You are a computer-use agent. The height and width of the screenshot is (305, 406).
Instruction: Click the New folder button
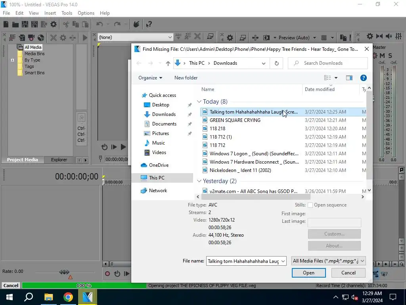click(x=186, y=78)
